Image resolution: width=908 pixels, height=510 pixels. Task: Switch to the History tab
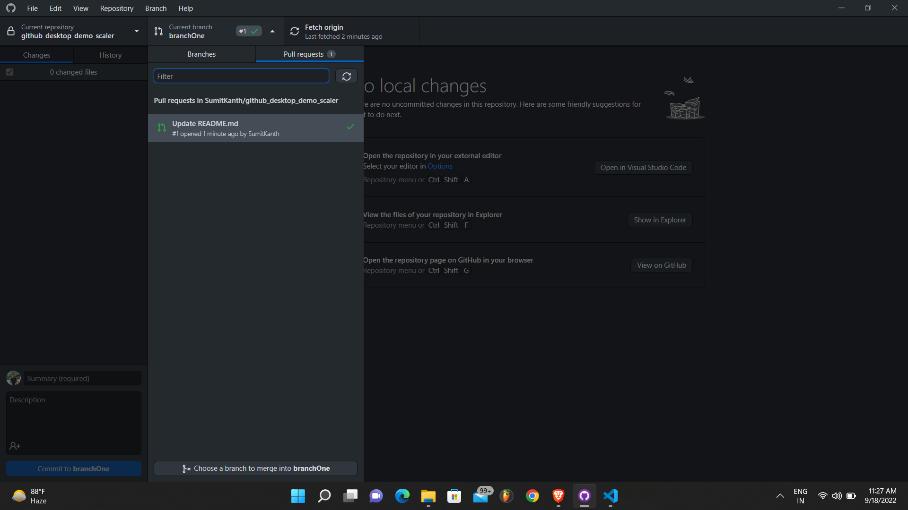click(110, 54)
